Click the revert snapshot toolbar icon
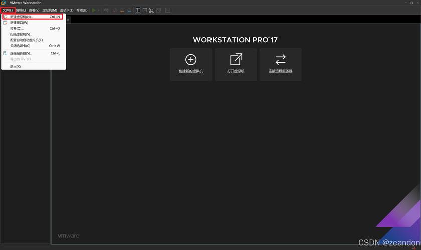This screenshot has height=250, width=421. pyautogui.click(x=122, y=10)
